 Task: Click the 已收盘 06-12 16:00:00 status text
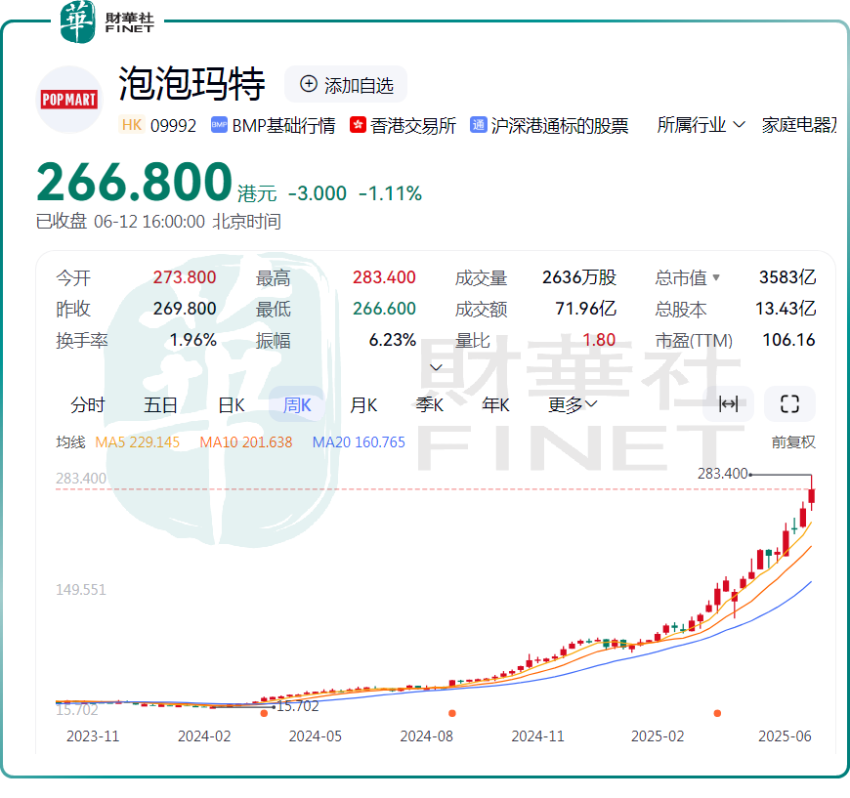click(158, 222)
